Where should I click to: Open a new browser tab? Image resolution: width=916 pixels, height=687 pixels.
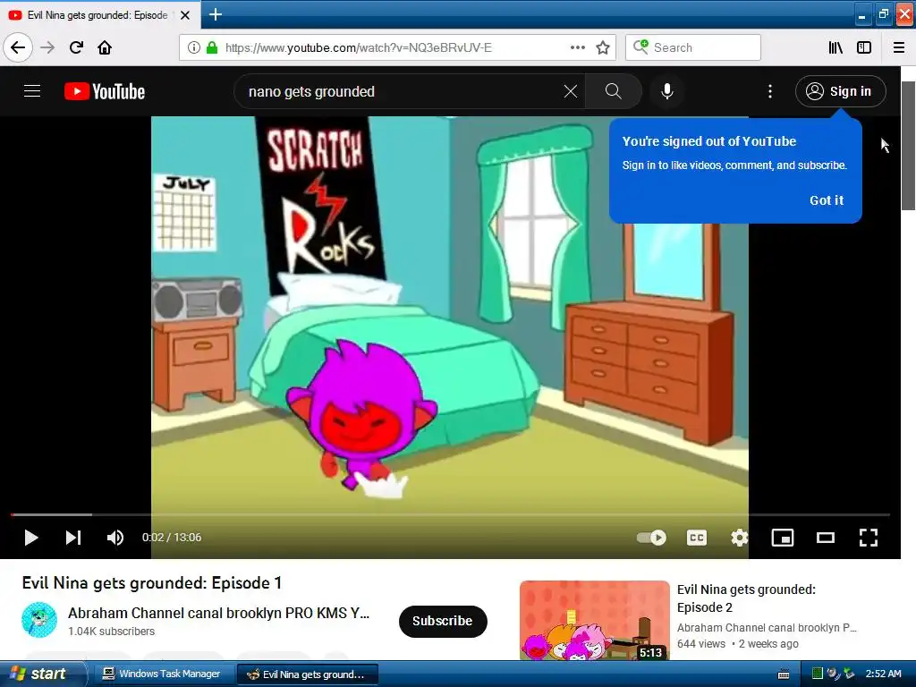(215, 14)
